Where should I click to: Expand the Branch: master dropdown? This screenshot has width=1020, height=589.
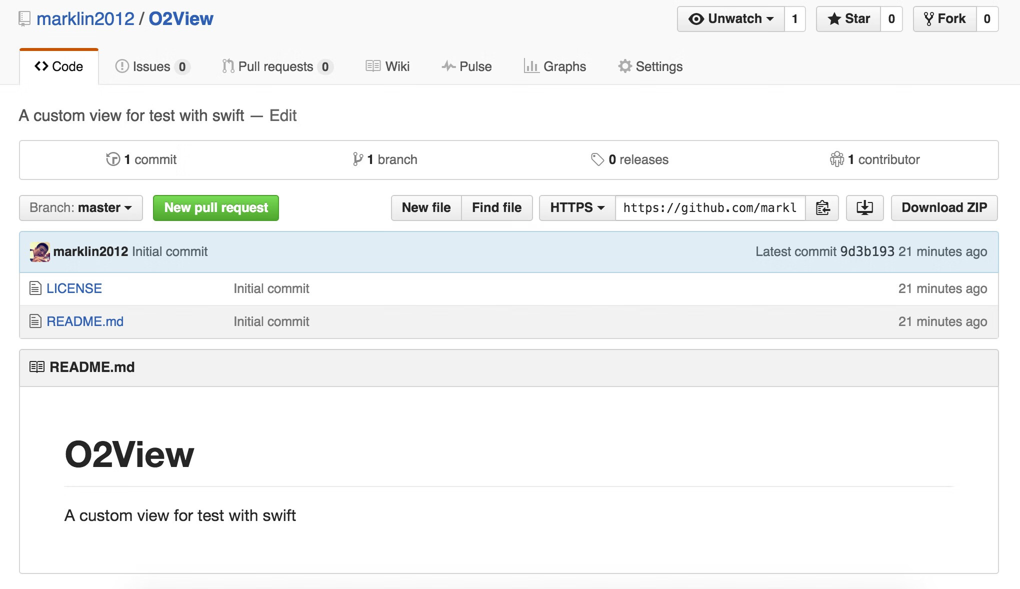pyautogui.click(x=81, y=208)
